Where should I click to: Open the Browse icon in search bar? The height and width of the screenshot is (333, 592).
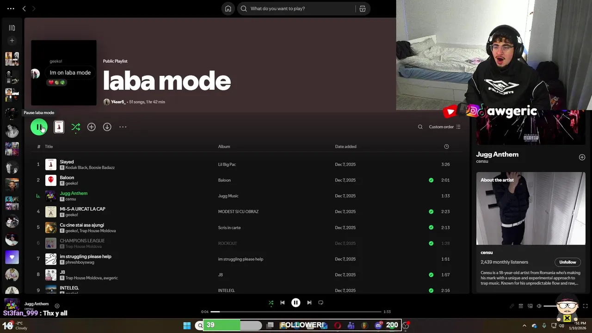click(x=363, y=8)
